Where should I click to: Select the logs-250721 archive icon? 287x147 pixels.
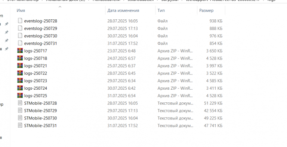[20, 65]
